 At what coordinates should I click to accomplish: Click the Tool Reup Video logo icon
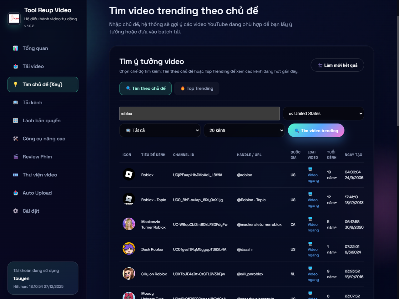click(14, 18)
